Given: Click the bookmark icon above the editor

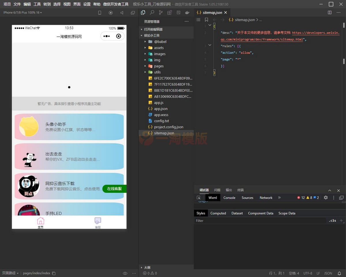Looking at the screenshot, I should [206, 20].
